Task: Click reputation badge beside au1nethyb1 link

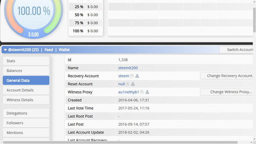Action: (x=142, y=92)
